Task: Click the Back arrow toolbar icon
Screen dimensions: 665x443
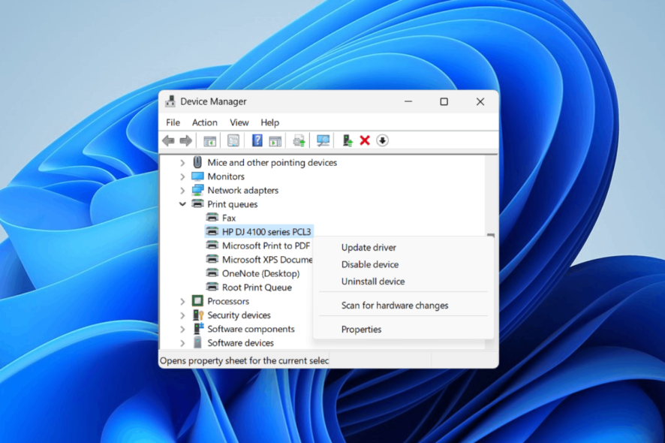Action: pyautogui.click(x=168, y=140)
